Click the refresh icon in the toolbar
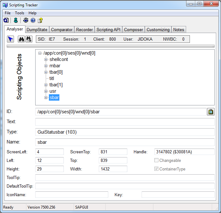This screenshot has width=221, height=213. tap(6, 20)
